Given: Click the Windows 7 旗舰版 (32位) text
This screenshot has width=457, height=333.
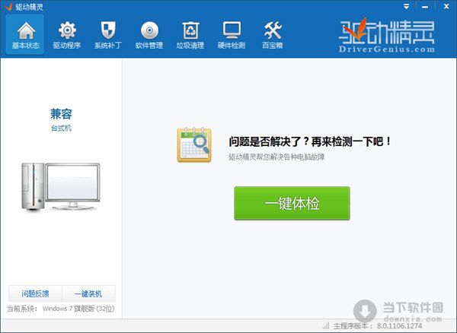Looking at the screenshot, I should point(78,309).
